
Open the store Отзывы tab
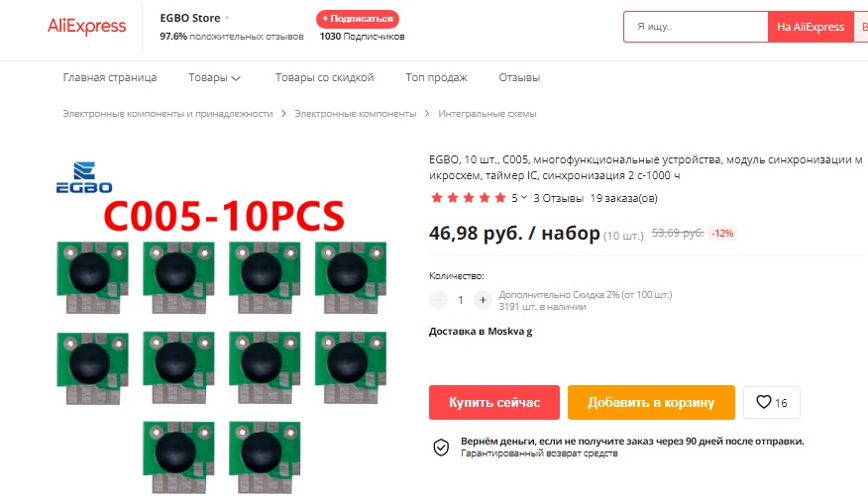pos(519,77)
